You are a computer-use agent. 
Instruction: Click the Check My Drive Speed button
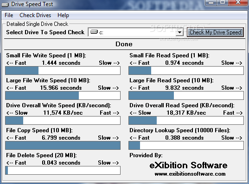coord(215,32)
